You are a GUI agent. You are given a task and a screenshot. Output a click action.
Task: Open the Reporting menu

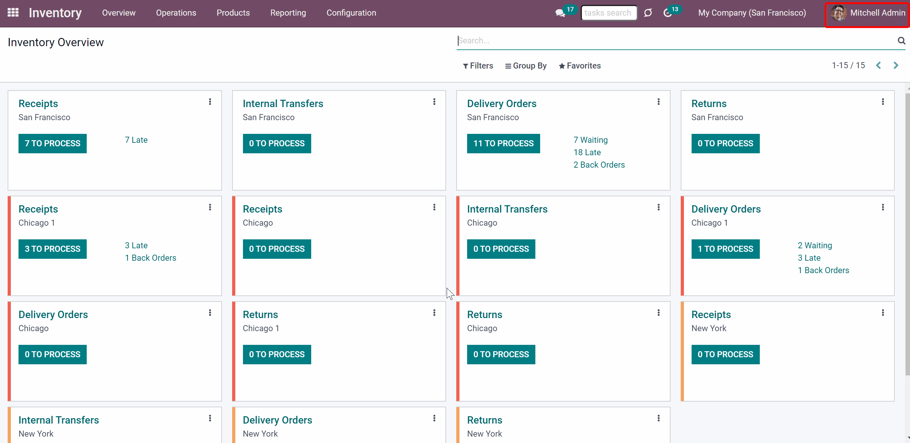[x=288, y=13]
